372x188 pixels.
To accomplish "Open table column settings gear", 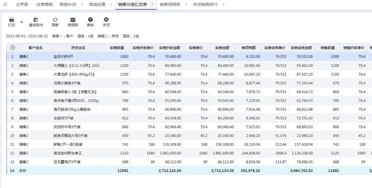I will [13, 47].
